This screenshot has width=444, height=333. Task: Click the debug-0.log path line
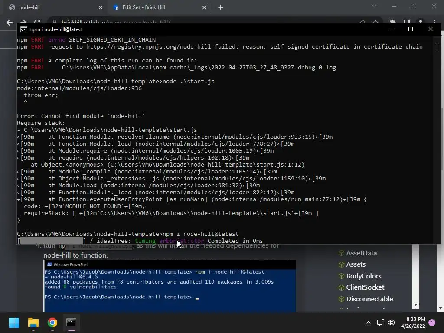point(199,68)
